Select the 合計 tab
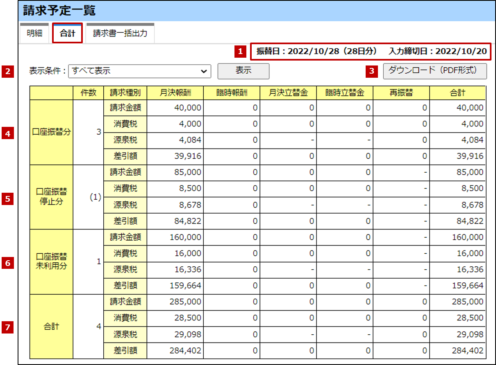 click(68, 34)
